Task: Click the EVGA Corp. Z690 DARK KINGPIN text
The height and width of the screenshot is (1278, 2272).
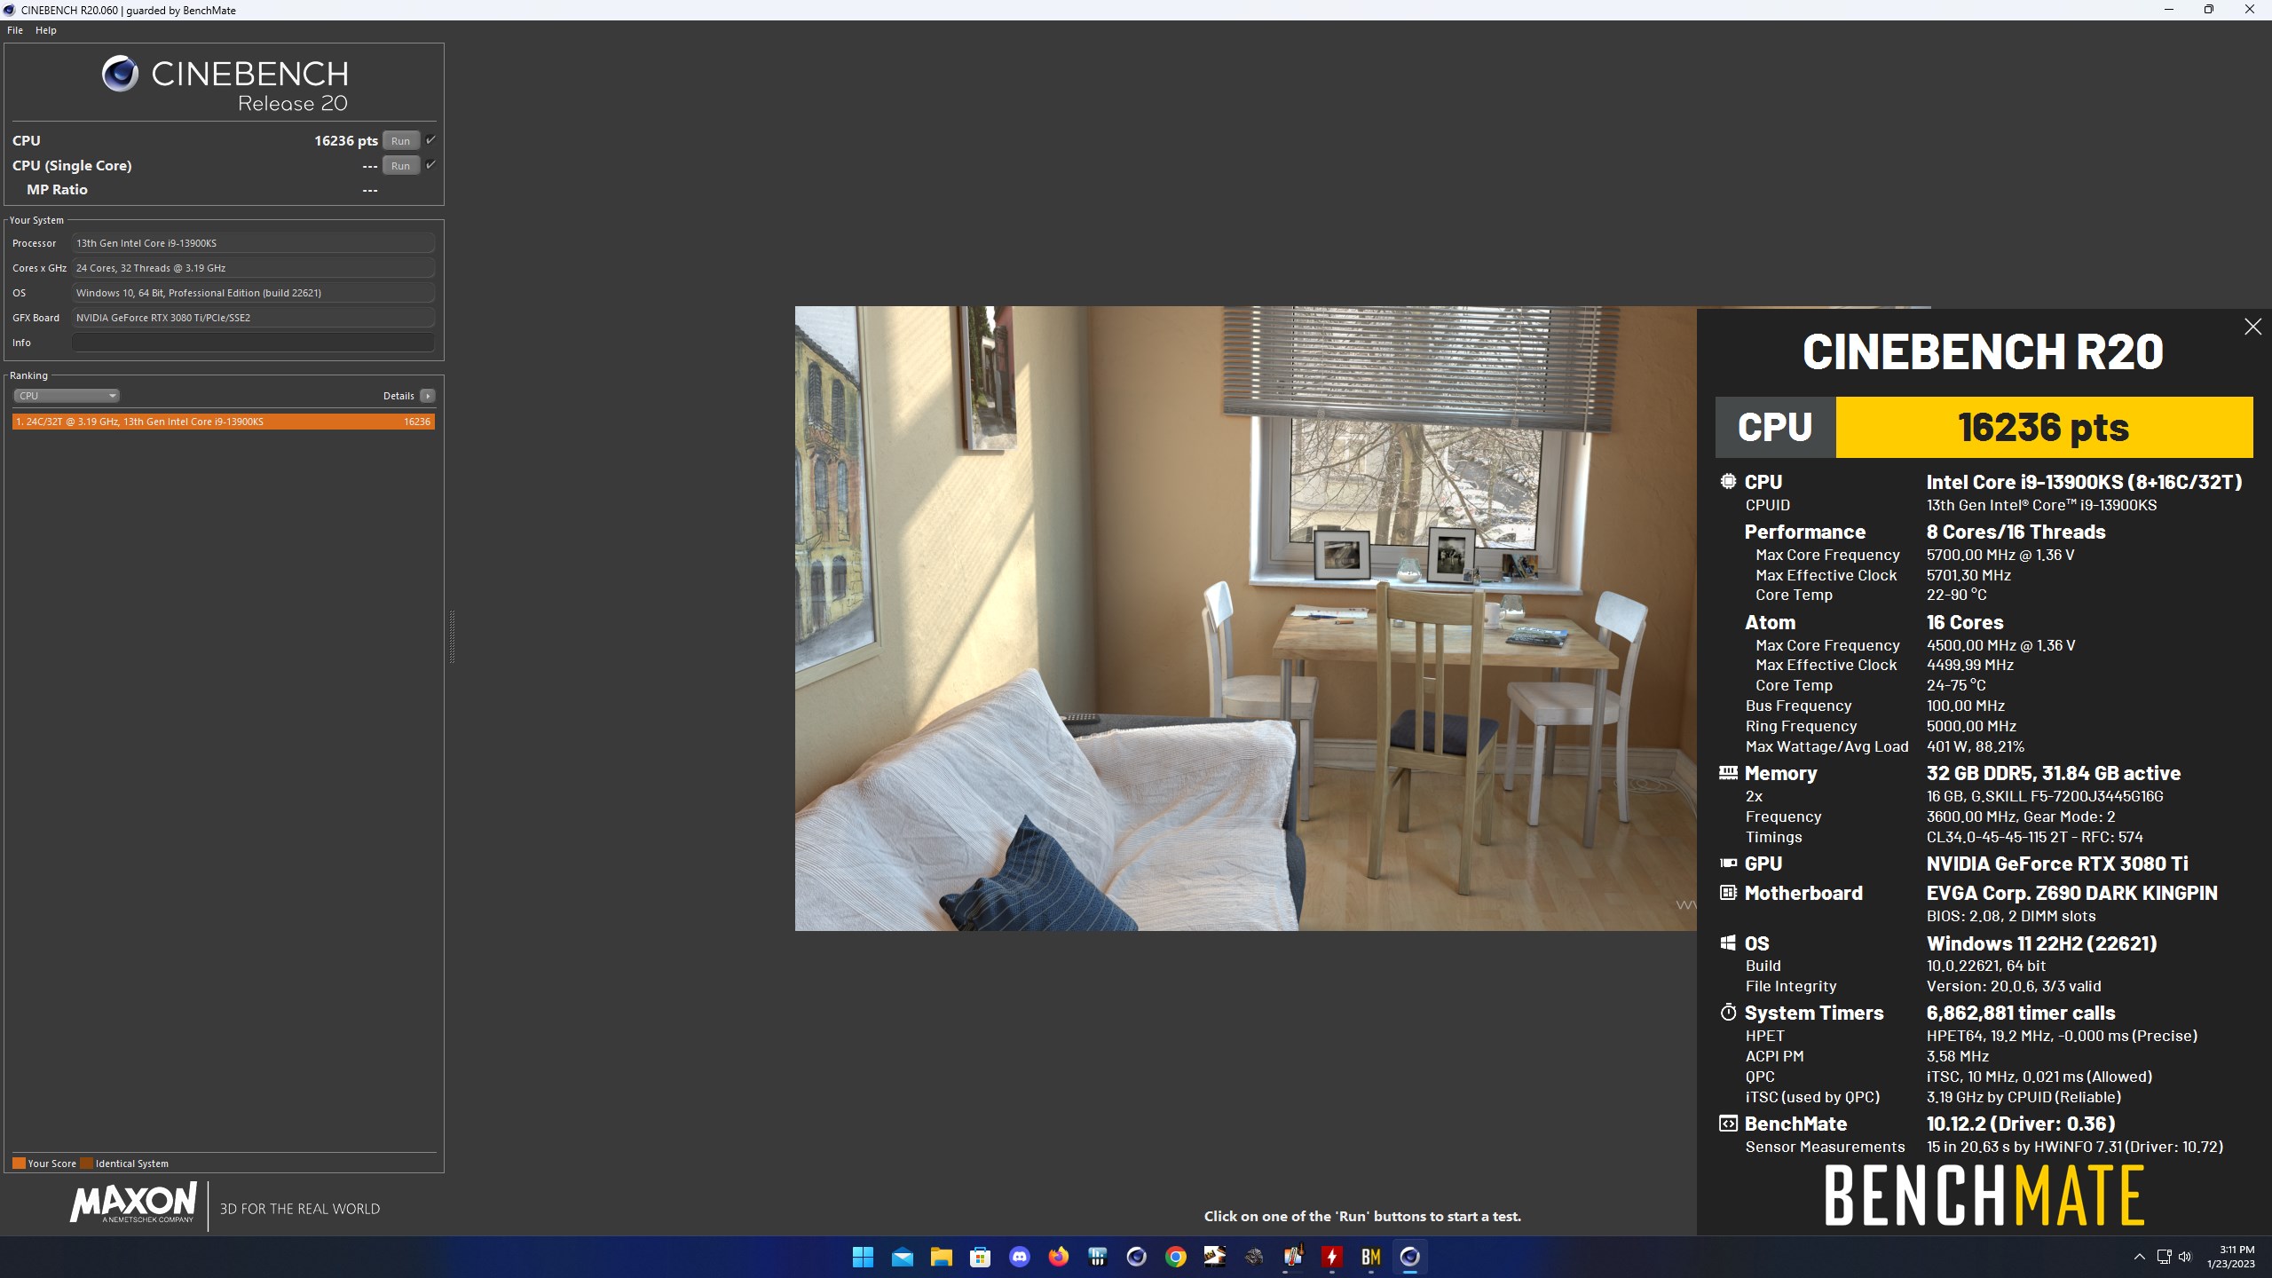Action: click(2071, 893)
